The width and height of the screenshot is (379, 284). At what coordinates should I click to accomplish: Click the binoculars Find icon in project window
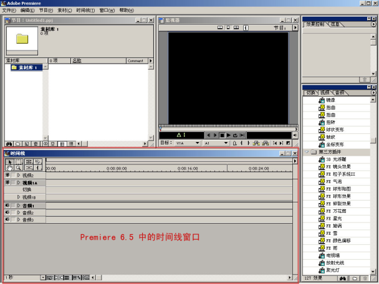[x=9, y=144]
